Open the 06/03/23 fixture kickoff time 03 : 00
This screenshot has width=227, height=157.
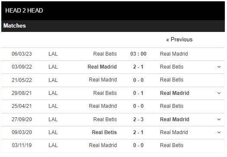[138, 54]
